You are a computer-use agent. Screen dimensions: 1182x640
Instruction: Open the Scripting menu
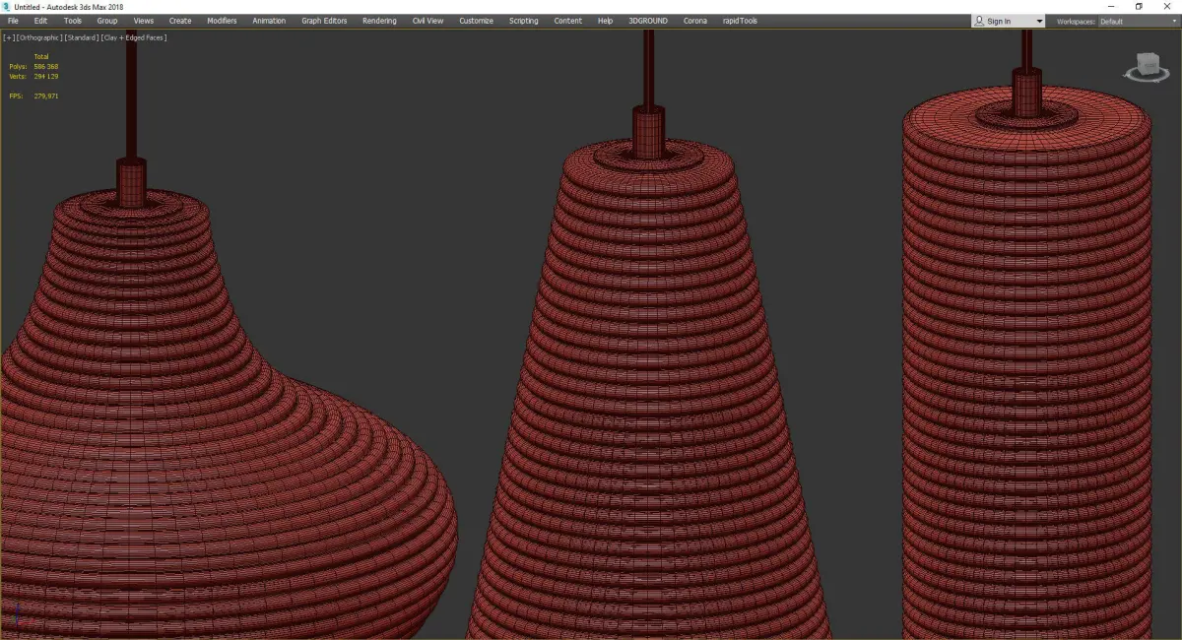pyautogui.click(x=523, y=21)
